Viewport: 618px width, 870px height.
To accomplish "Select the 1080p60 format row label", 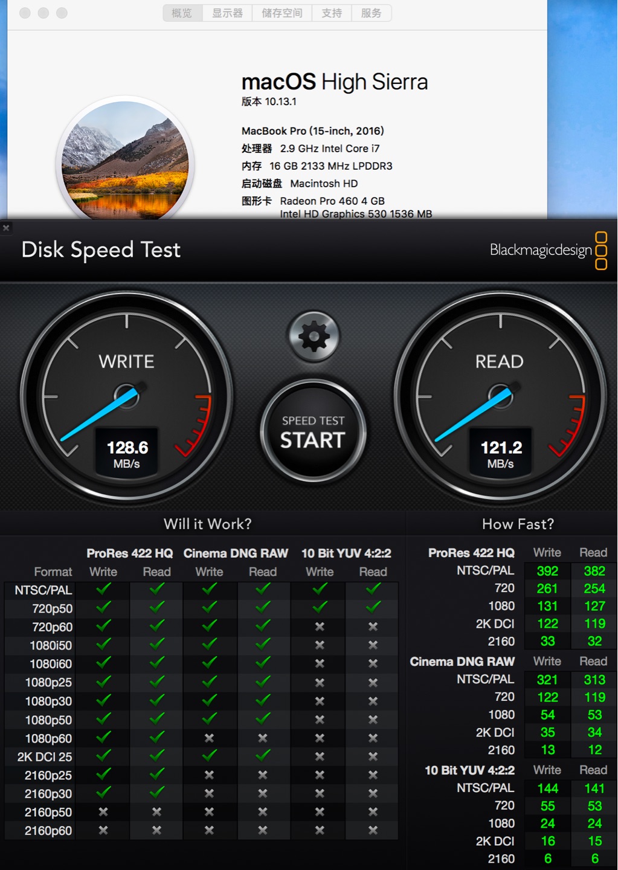I will 48,739.
